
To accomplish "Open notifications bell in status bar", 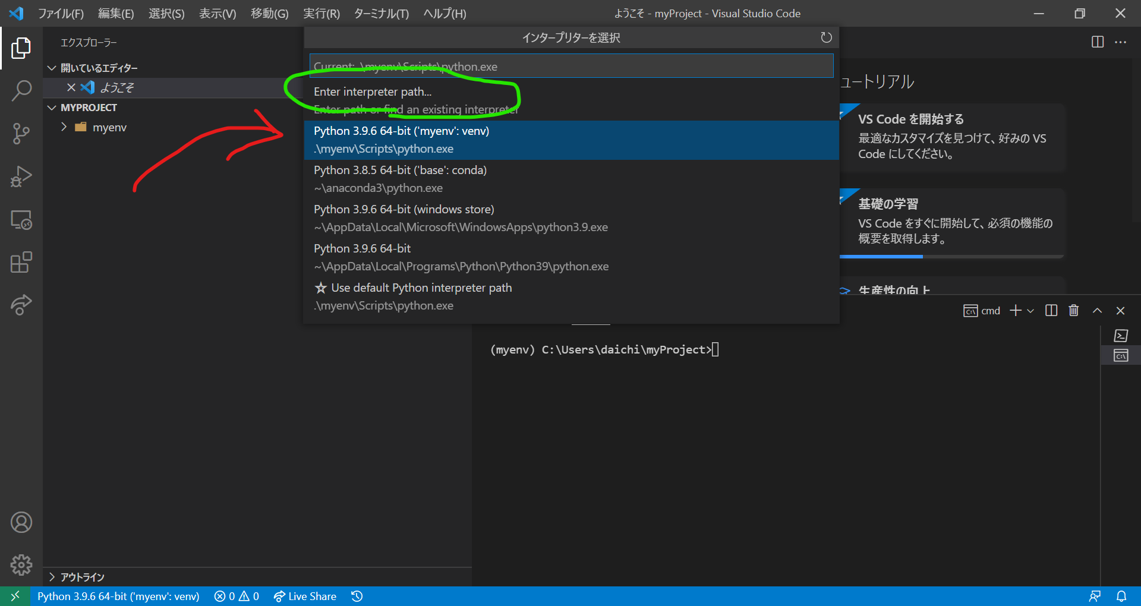I will [x=1121, y=596].
